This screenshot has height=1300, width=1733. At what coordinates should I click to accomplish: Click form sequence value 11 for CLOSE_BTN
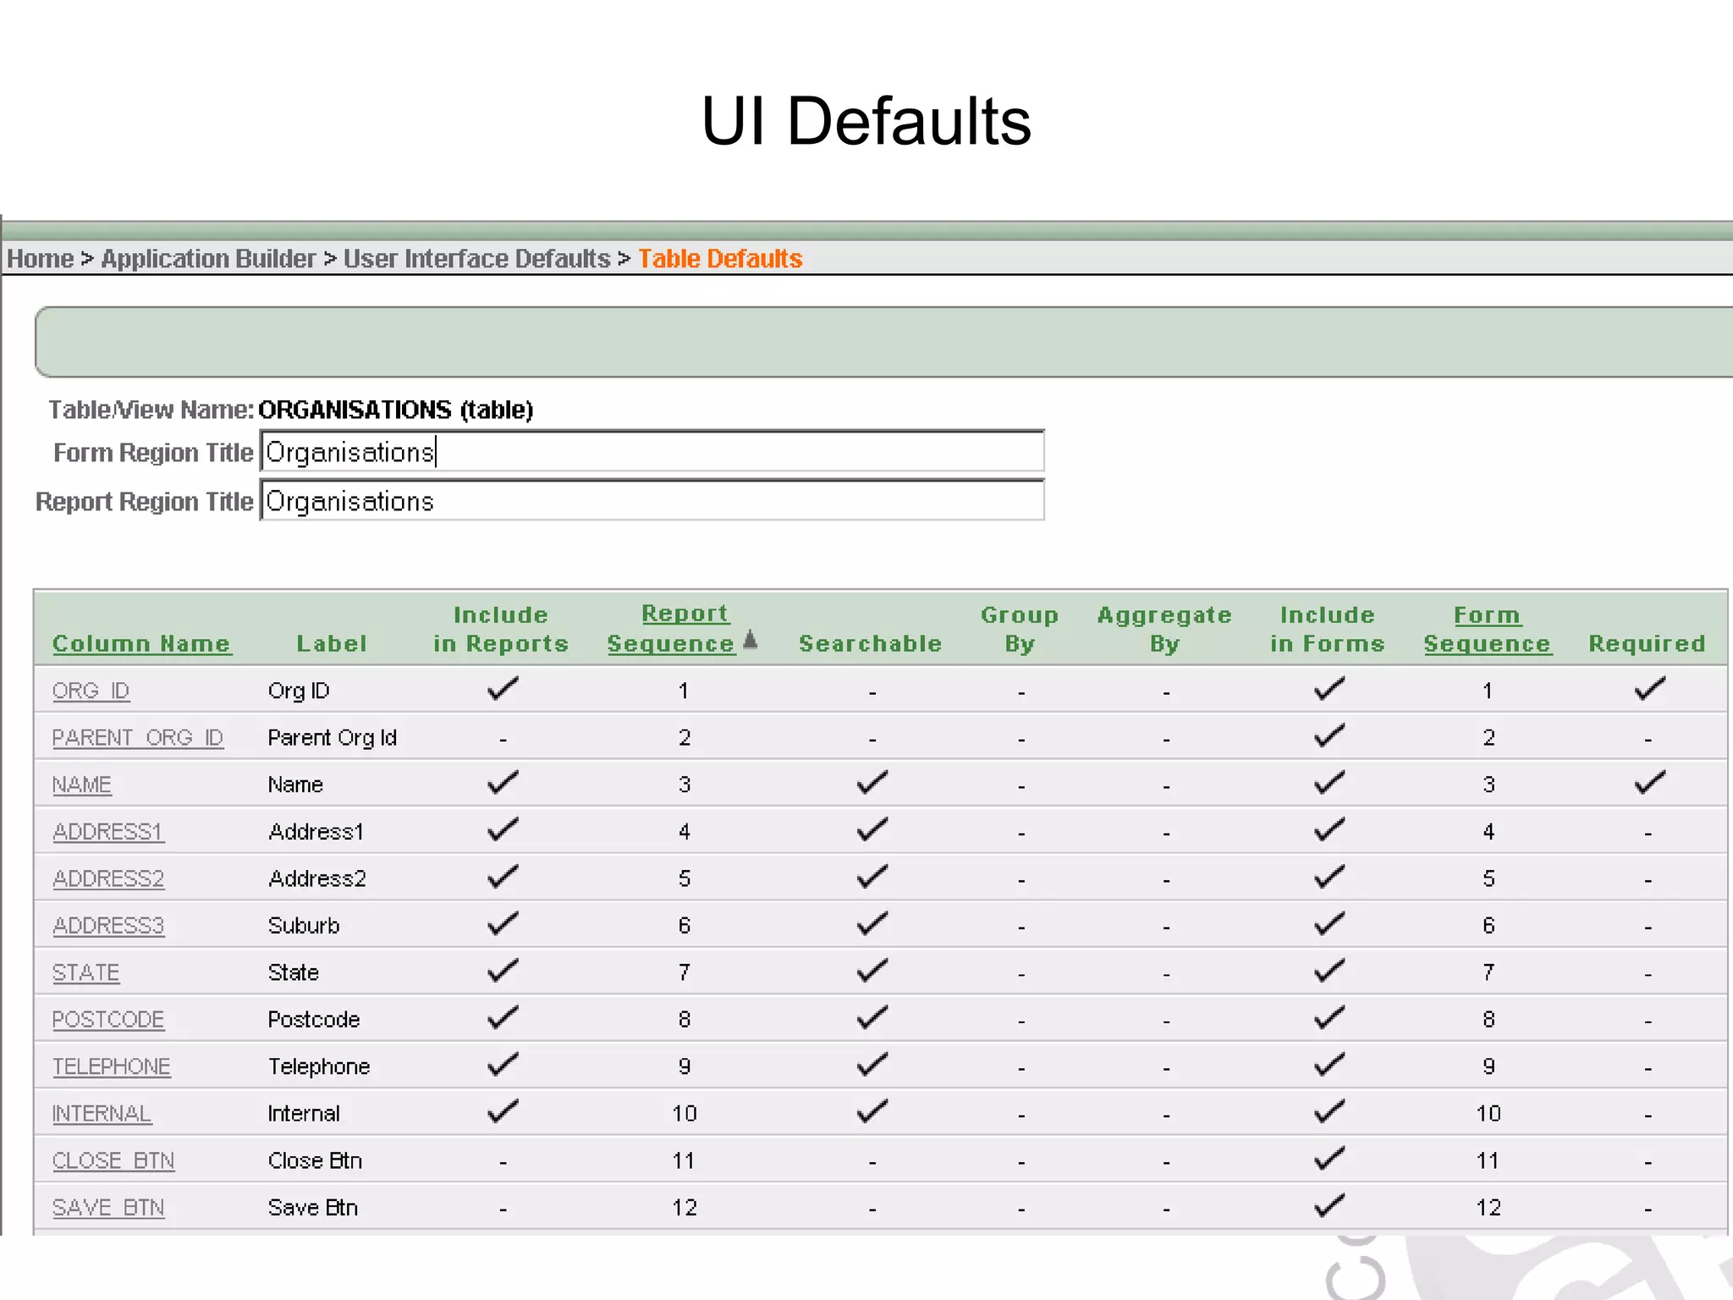coord(1488,1161)
